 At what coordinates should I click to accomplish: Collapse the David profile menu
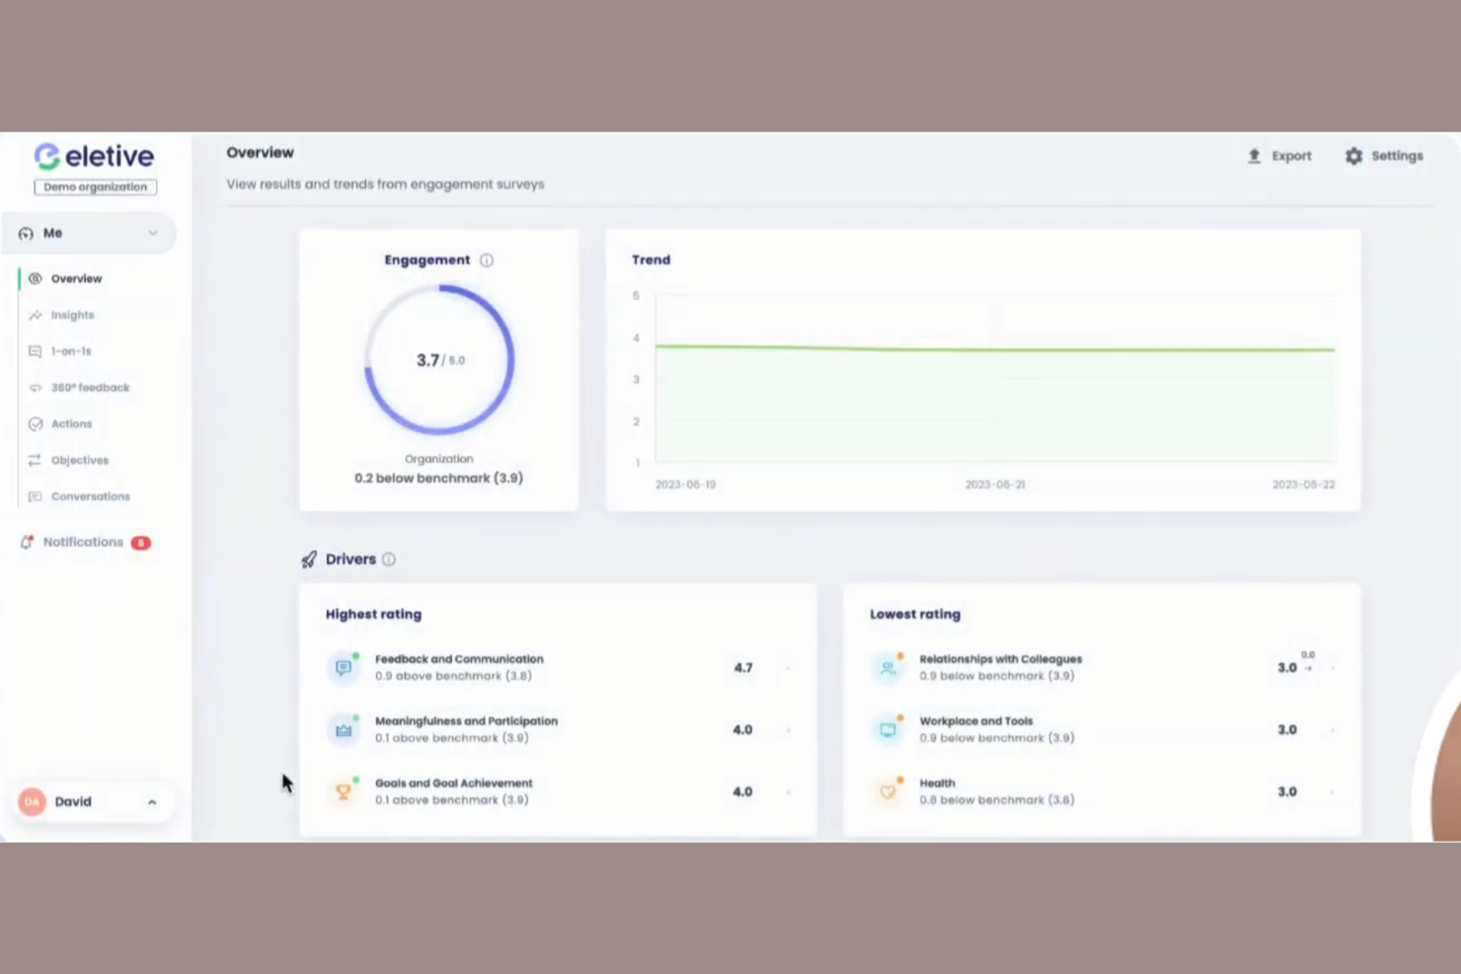151,801
